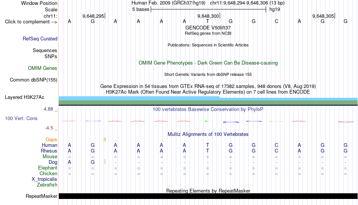Click the Sequences track label
Viewport: 358px width, 205px height.
tap(45, 50)
